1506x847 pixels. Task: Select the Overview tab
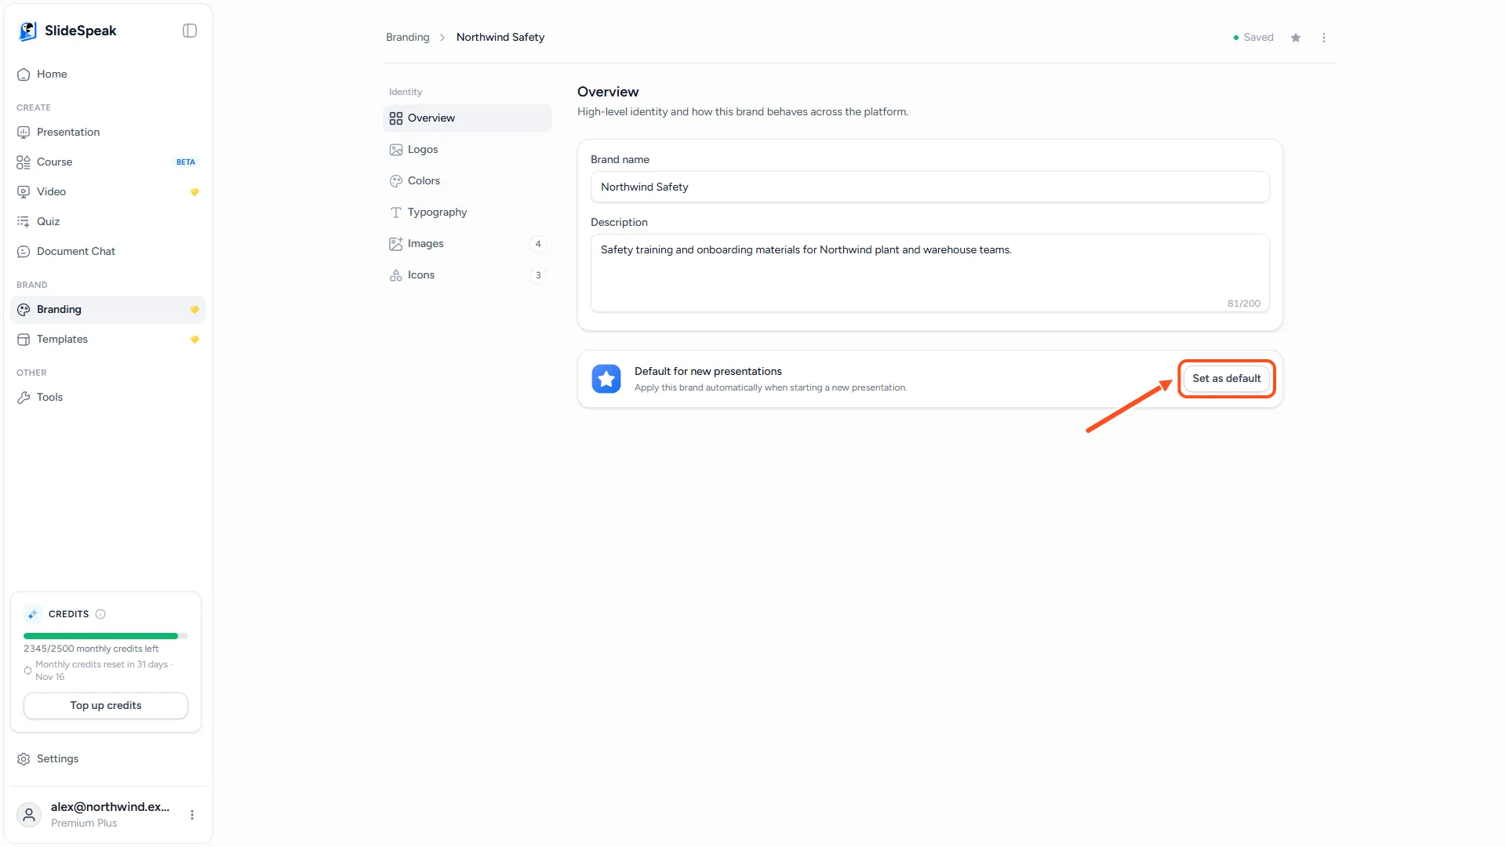click(x=467, y=118)
